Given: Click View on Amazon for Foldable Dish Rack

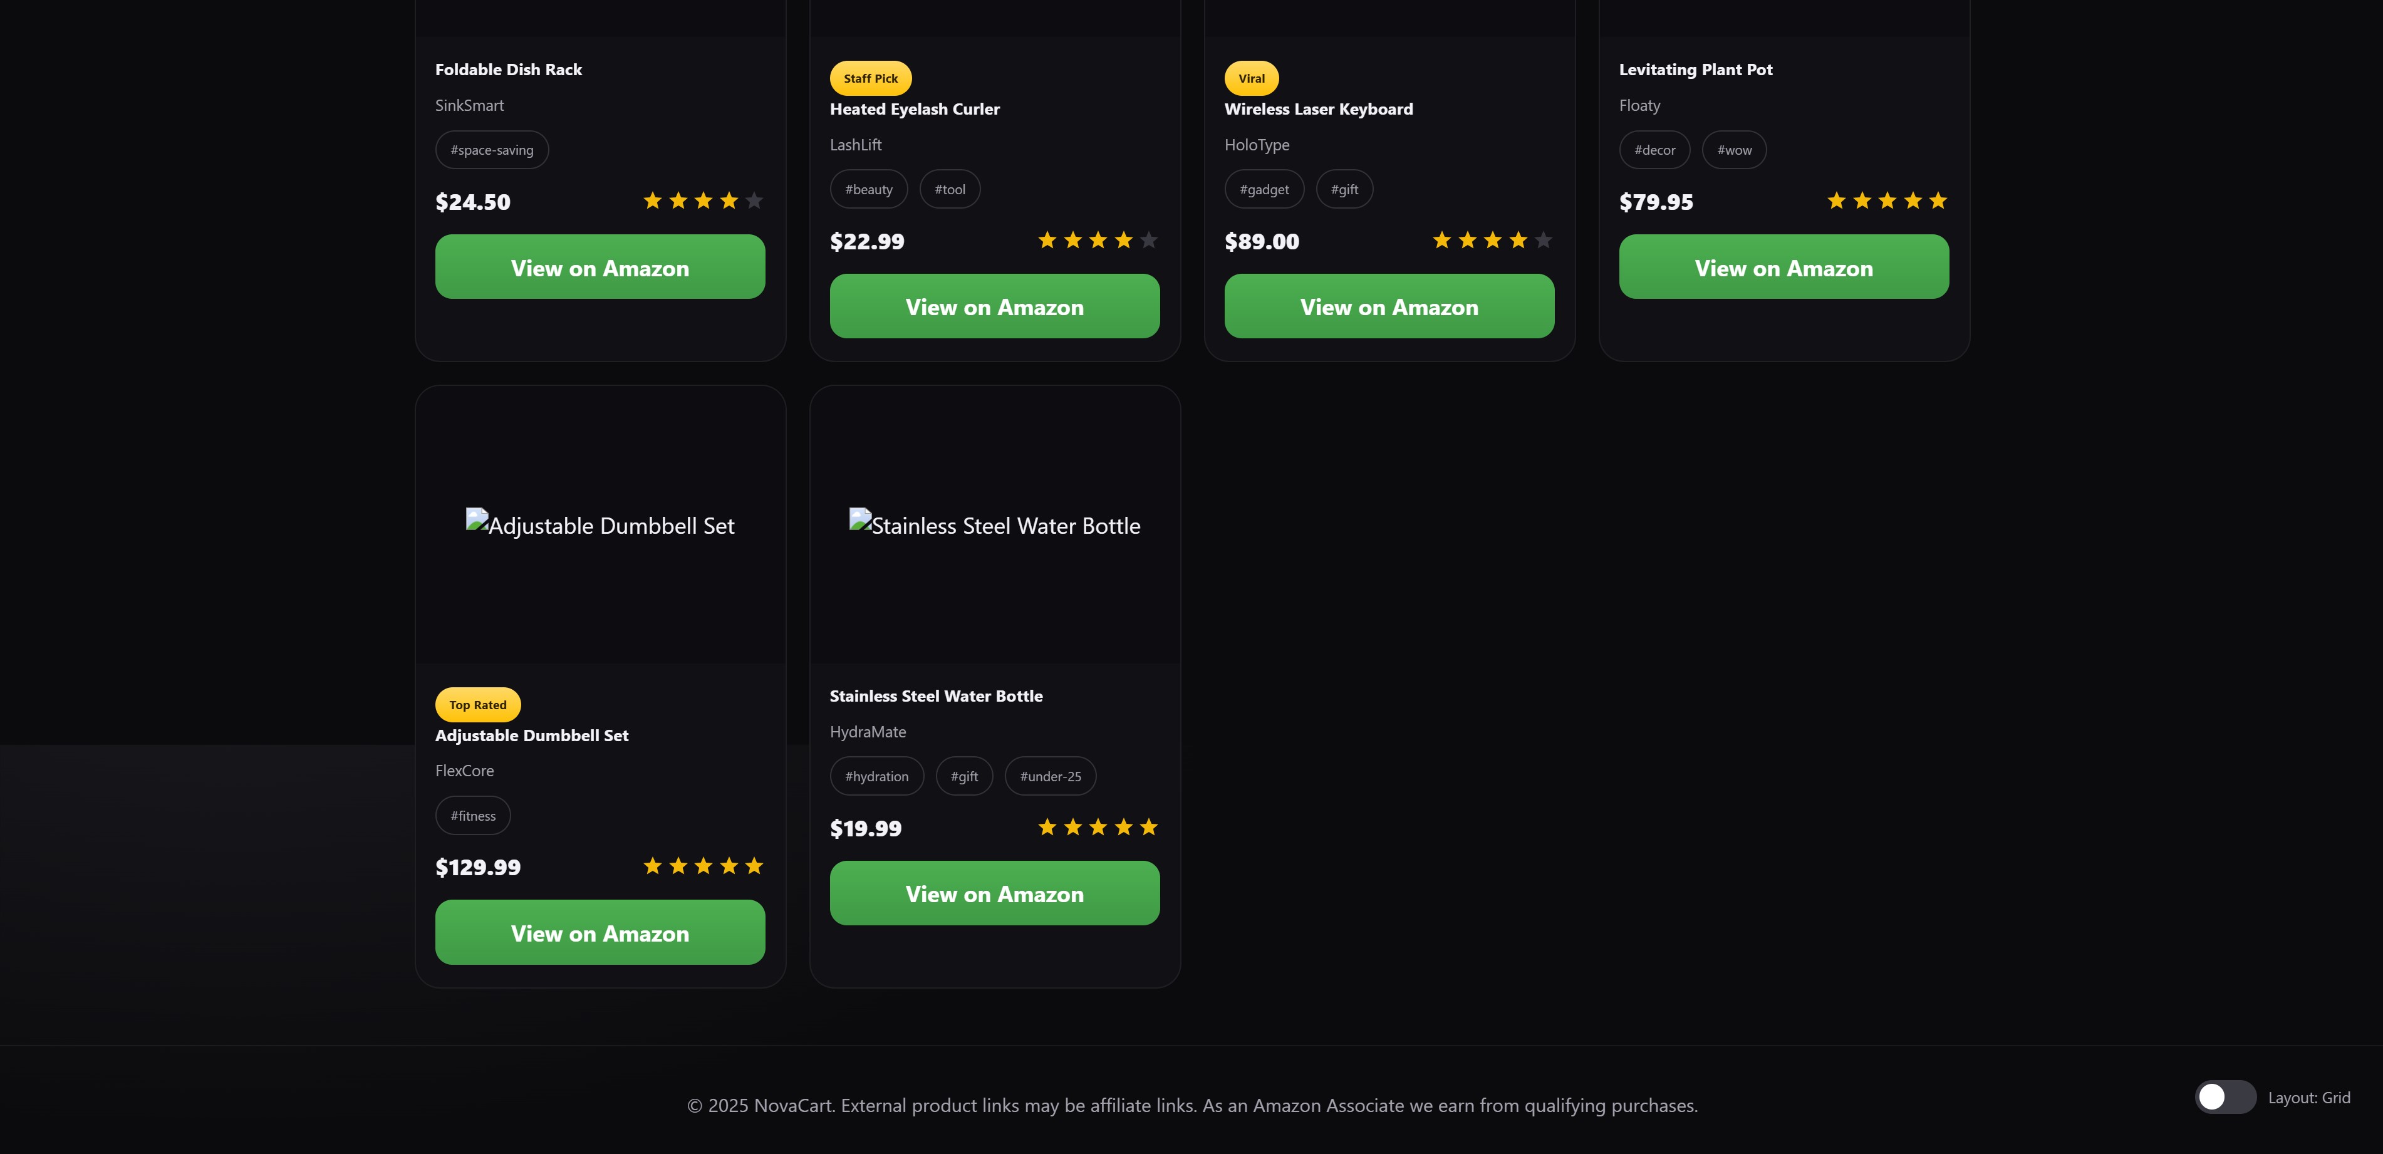Looking at the screenshot, I should pos(600,268).
